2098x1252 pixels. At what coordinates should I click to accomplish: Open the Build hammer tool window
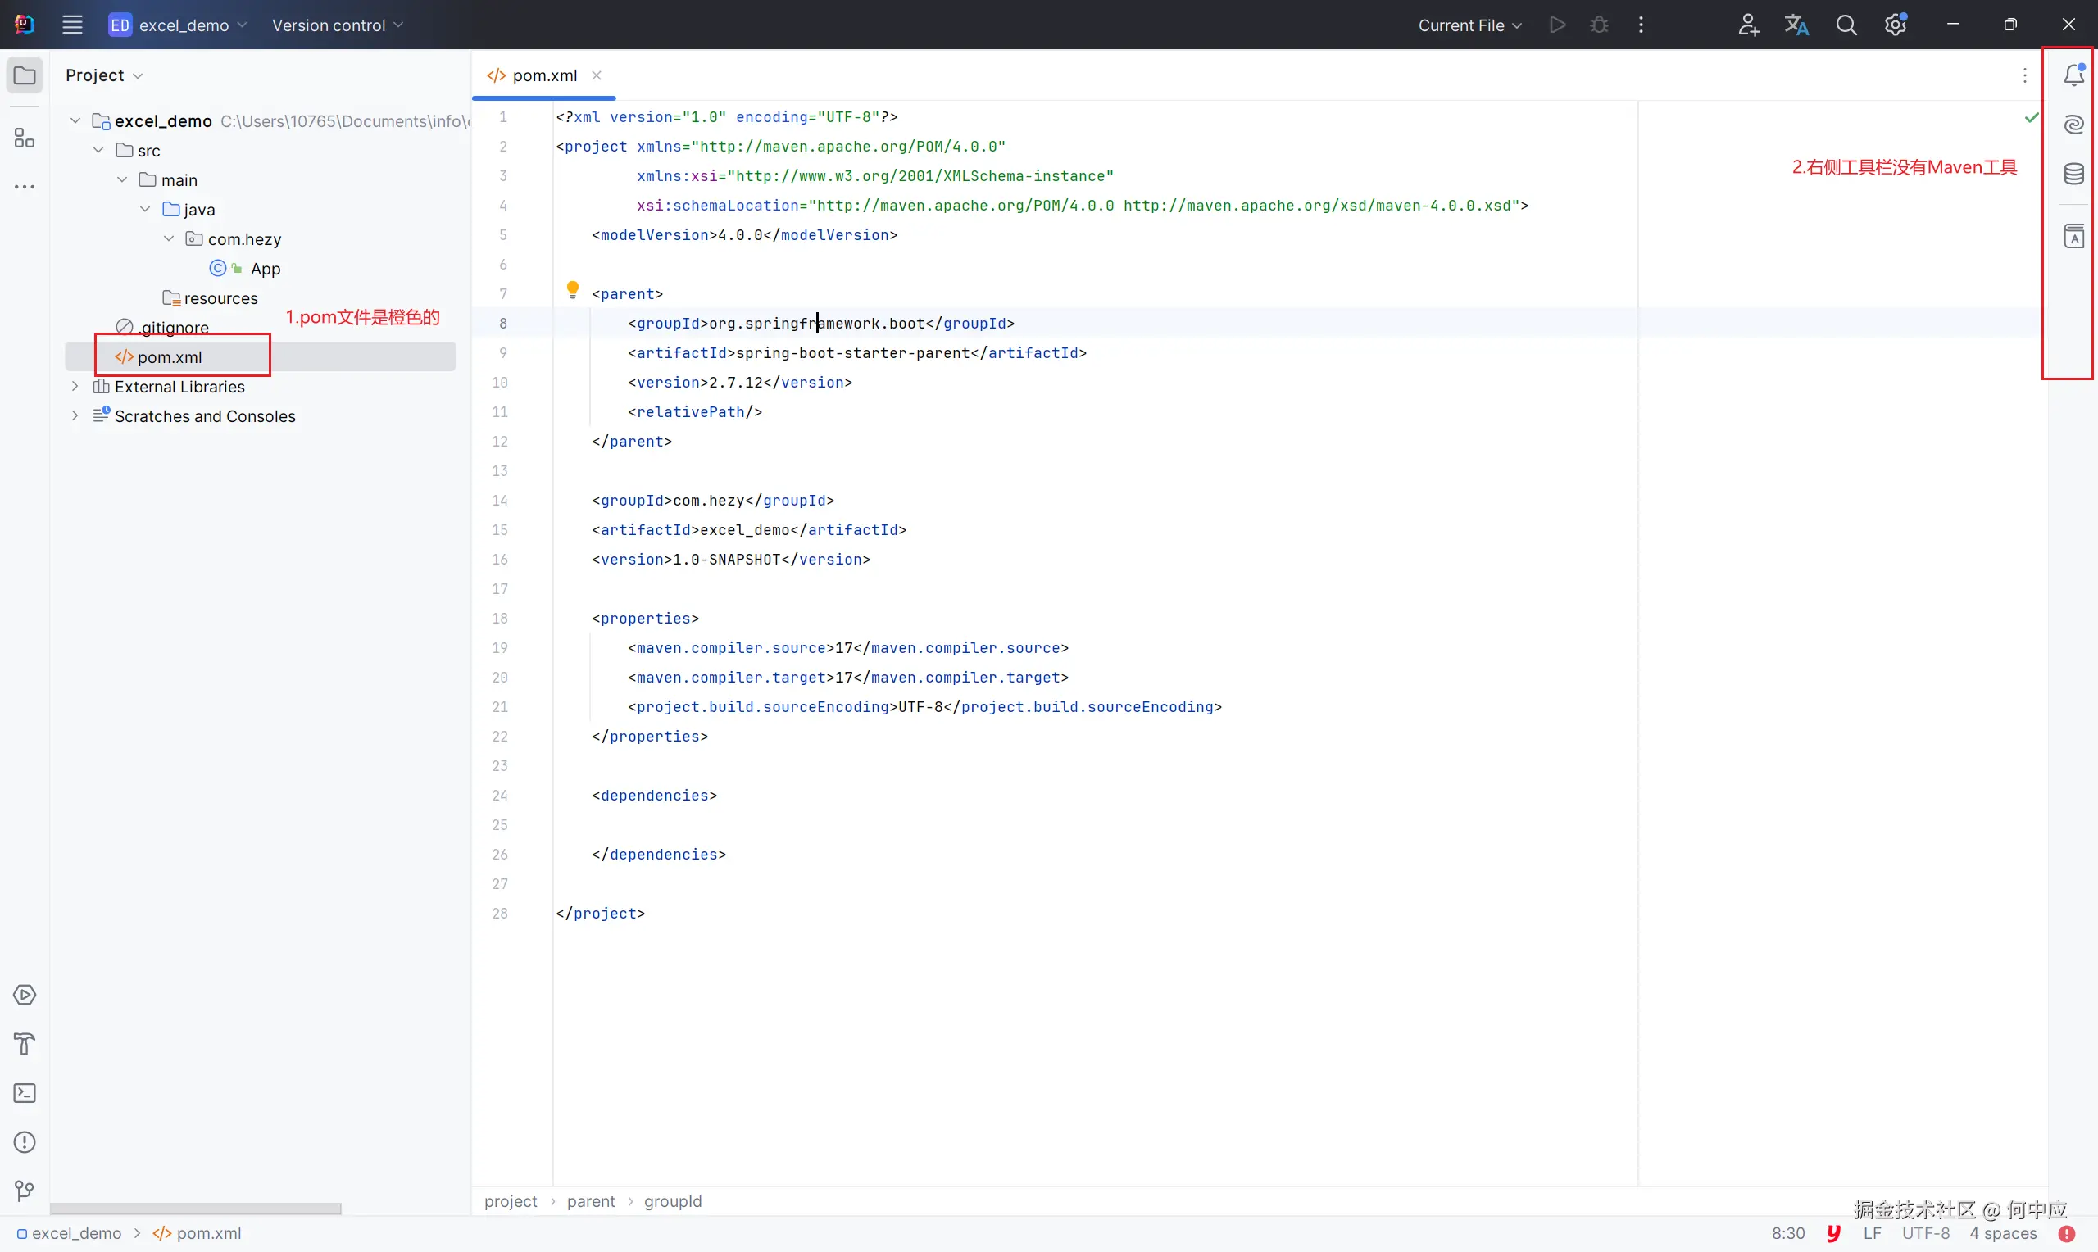[25, 1044]
